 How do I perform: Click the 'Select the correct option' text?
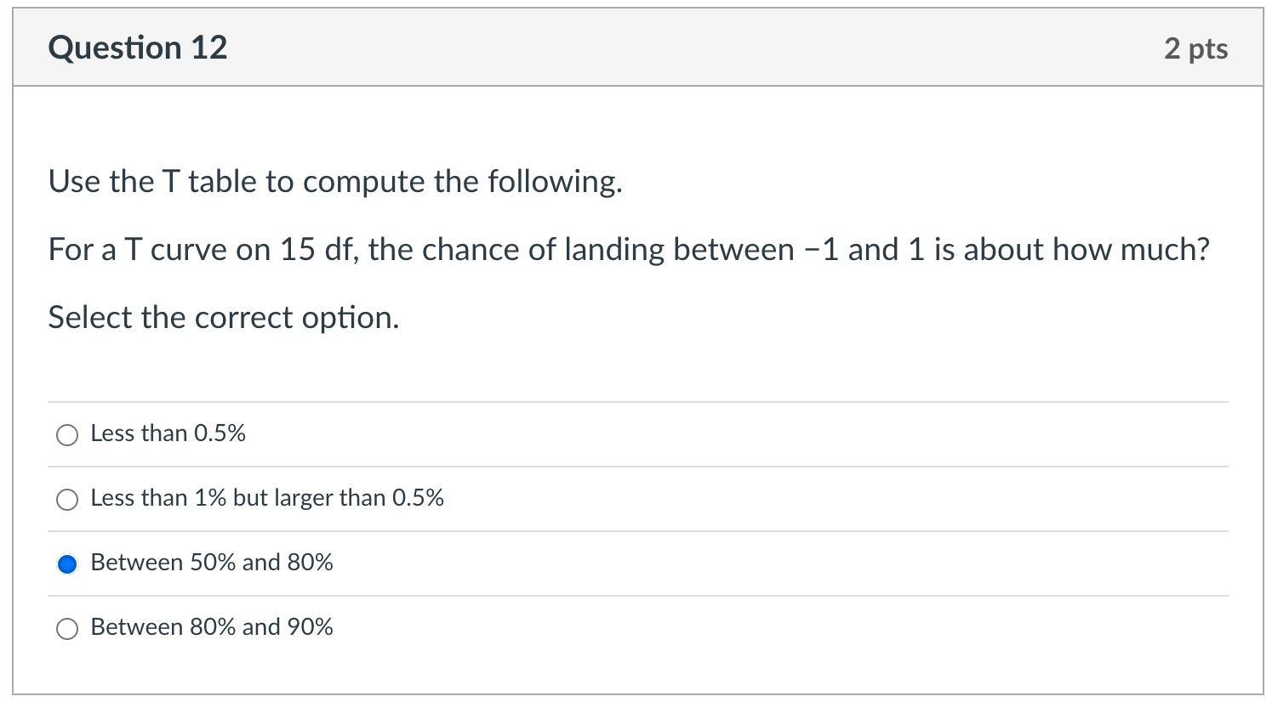[223, 317]
